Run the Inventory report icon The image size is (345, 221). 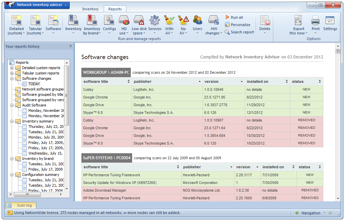(73, 20)
